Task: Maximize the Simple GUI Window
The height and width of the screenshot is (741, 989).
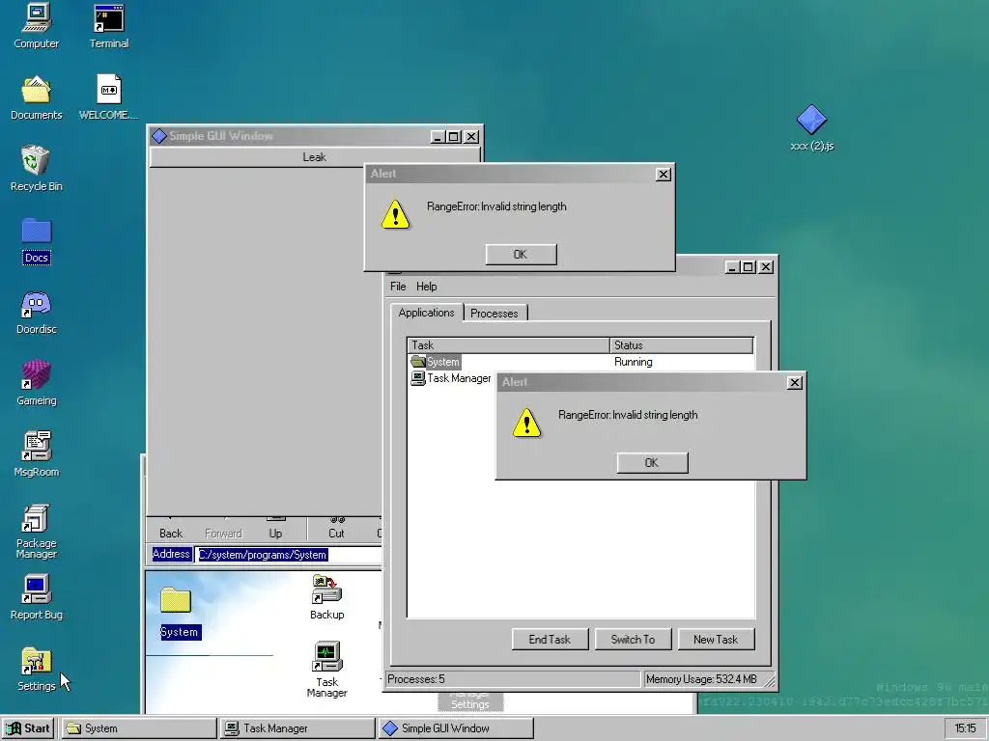Action: click(454, 137)
